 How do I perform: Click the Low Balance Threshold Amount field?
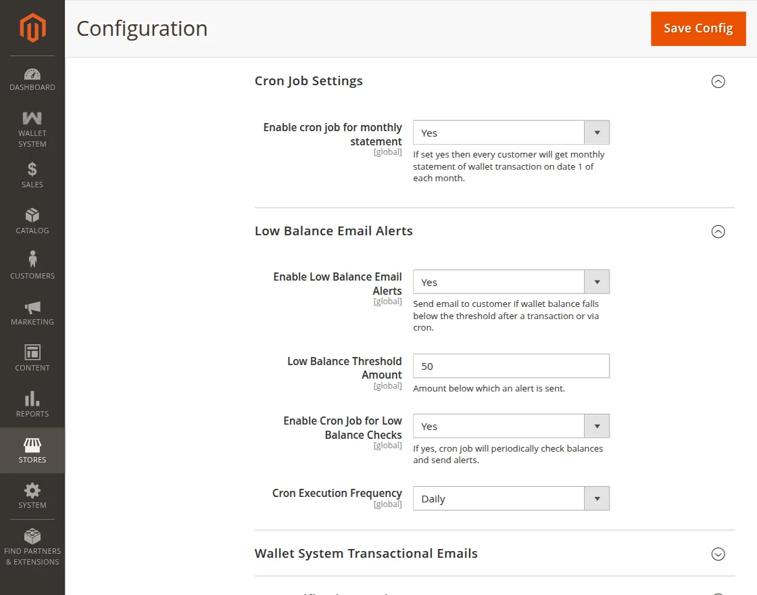(x=511, y=366)
